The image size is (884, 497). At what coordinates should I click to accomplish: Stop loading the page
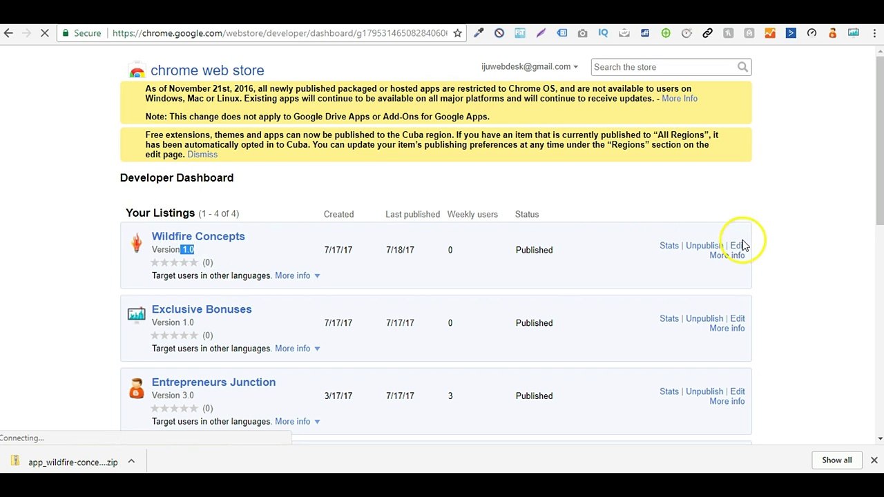pyautogui.click(x=45, y=33)
